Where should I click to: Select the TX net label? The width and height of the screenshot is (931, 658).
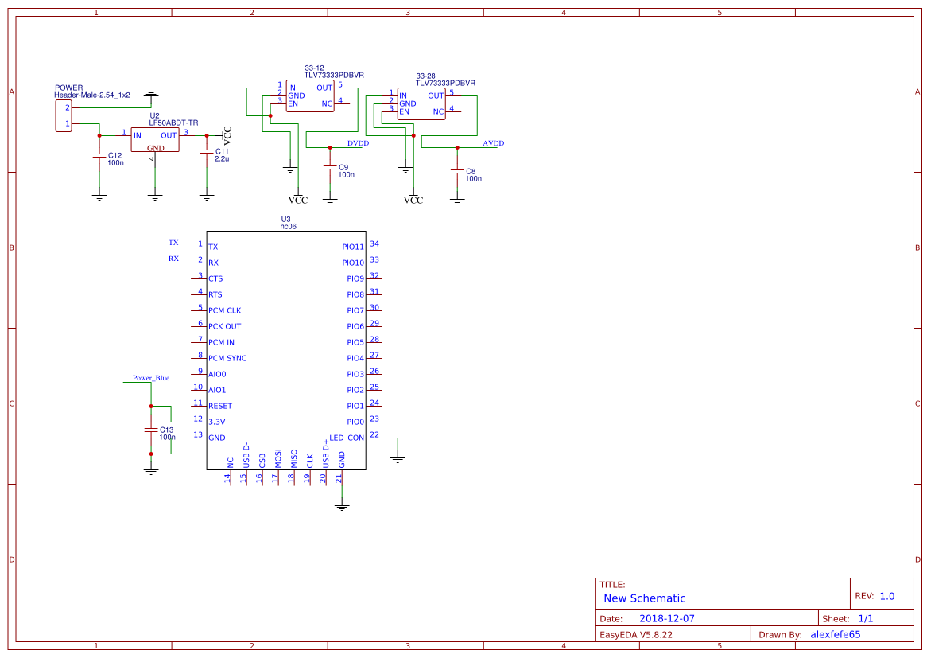click(x=173, y=242)
